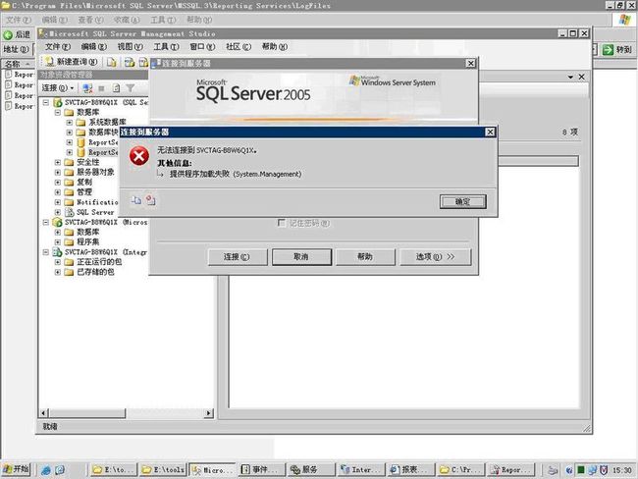Launch Internet Explorer from quick launch
The image size is (638, 479).
tap(46, 470)
